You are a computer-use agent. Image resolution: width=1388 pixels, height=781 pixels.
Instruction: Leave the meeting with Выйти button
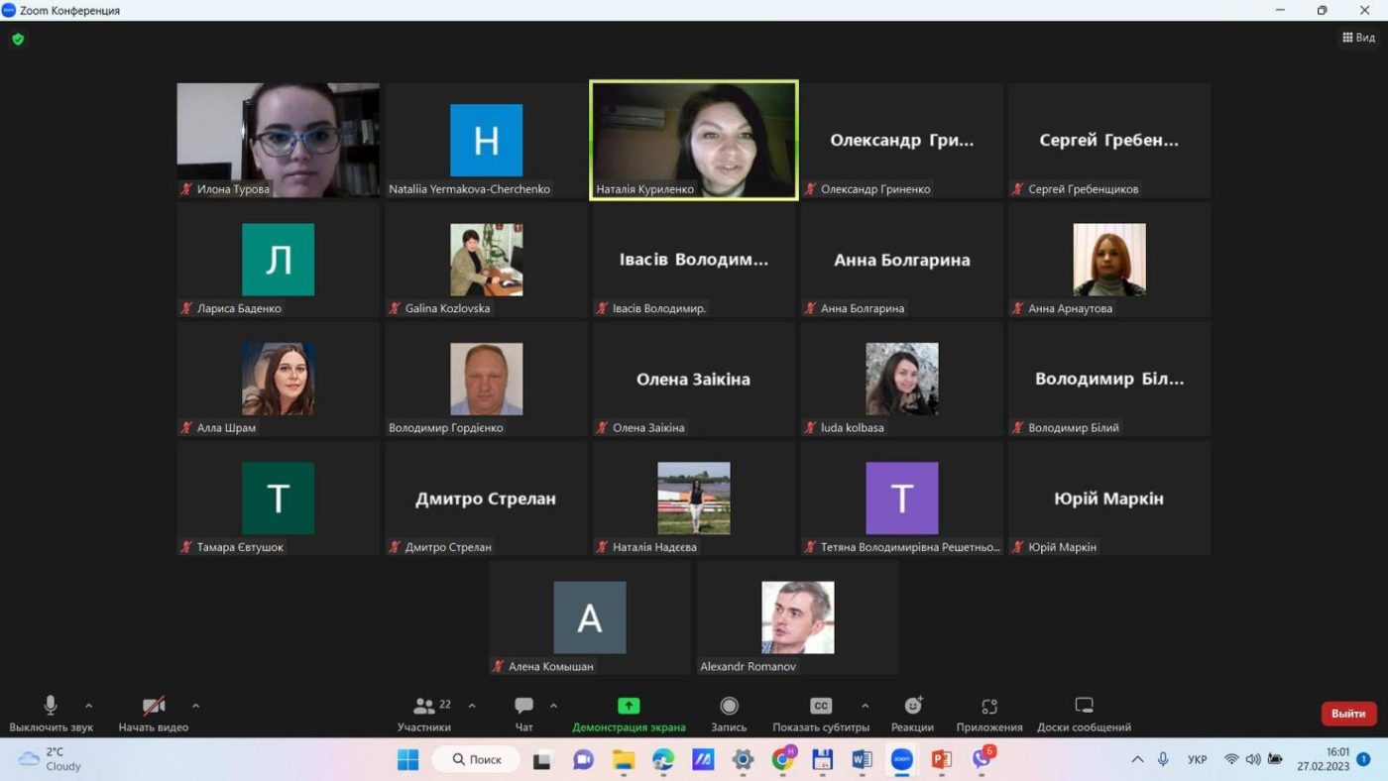pos(1348,714)
